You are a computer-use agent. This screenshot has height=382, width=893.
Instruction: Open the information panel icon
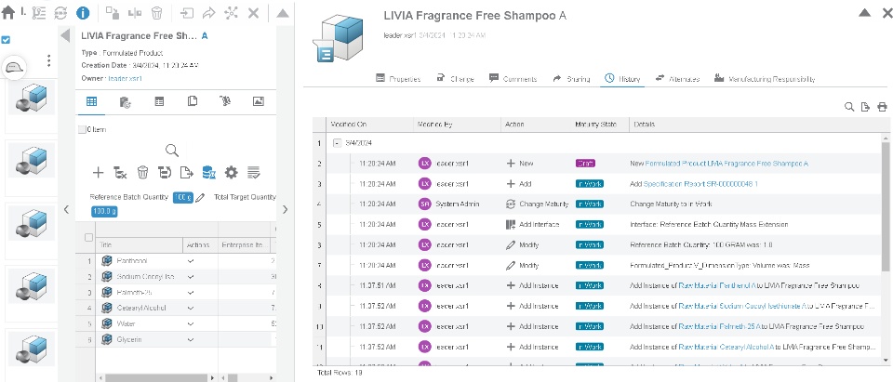(x=83, y=13)
